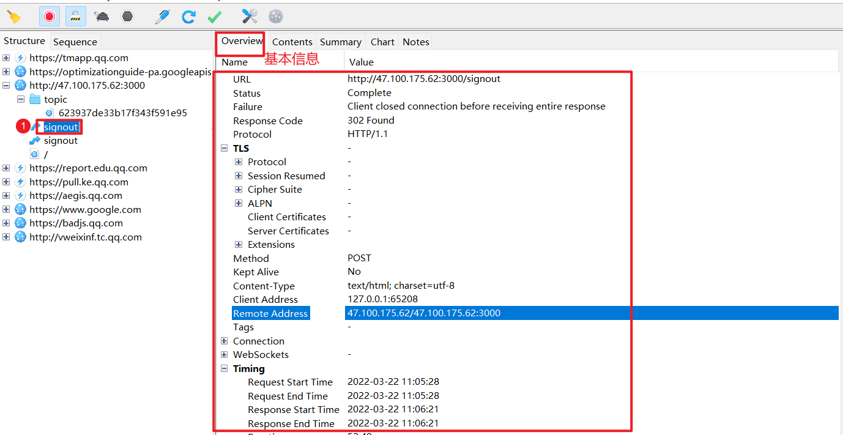
Task: Validate with the green checkmark icon
Action: pyautogui.click(x=215, y=17)
